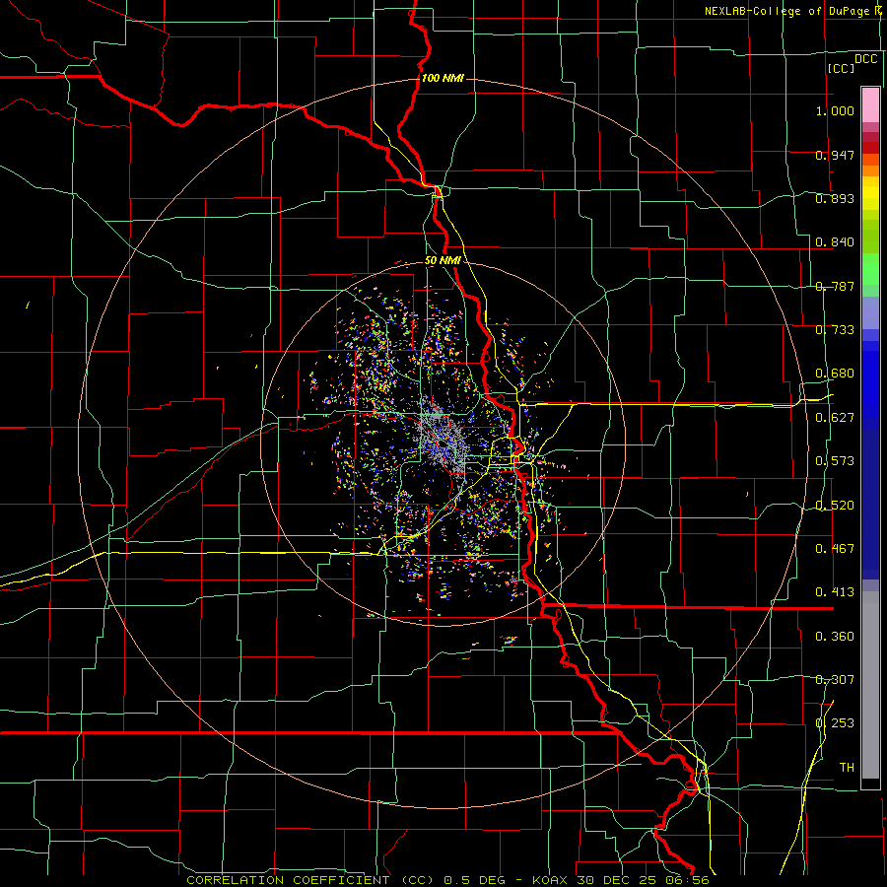Click the DCC product label

[x=865, y=59]
